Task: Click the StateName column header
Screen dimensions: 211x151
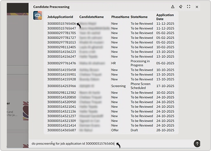Action: pos(139,17)
